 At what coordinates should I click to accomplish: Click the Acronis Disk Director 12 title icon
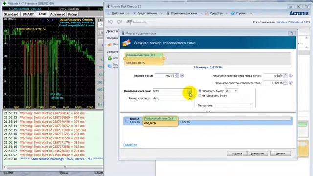[108, 6]
